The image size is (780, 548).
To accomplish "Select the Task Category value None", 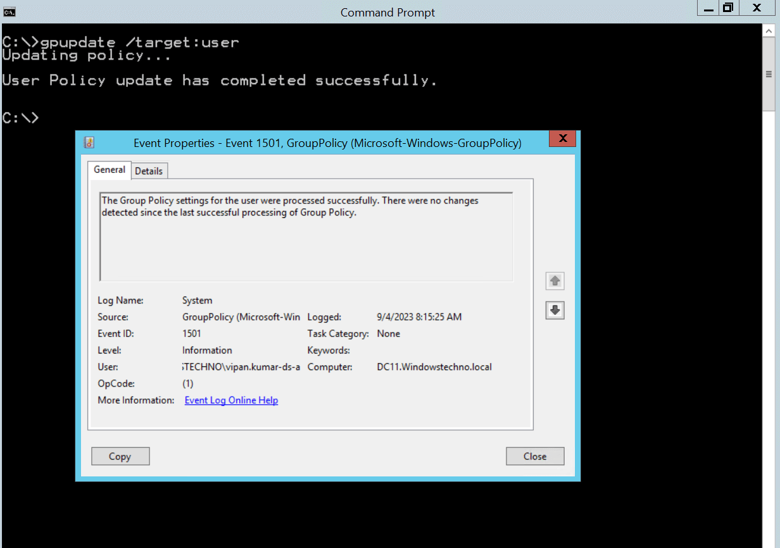I will tap(389, 334).
